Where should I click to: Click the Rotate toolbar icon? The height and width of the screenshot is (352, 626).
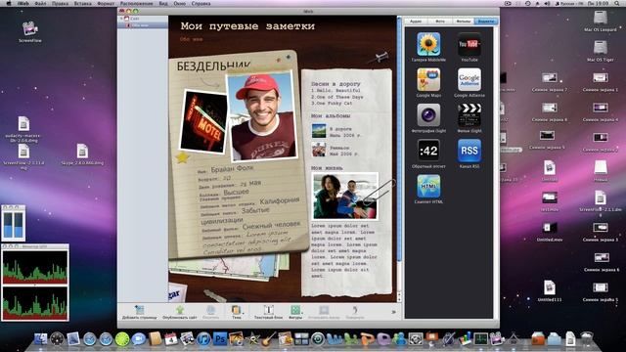354,310
